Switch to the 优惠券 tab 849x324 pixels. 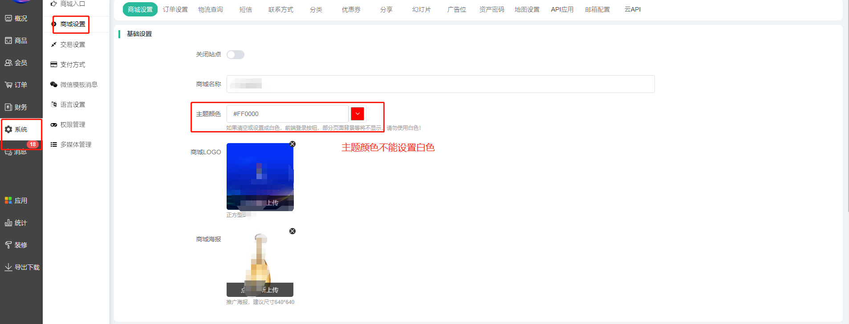coord(351,9)
